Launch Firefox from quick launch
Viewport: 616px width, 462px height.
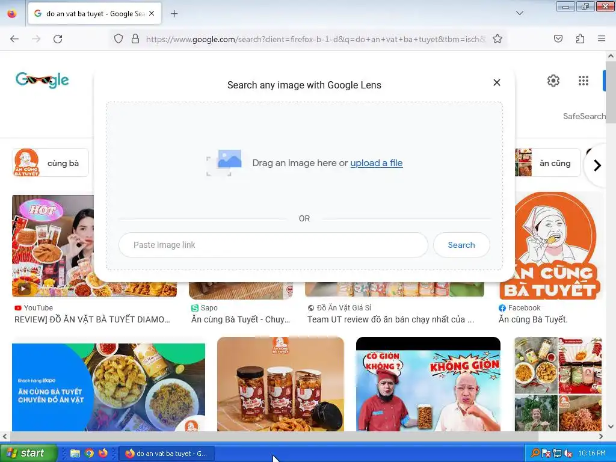[103, 454]
